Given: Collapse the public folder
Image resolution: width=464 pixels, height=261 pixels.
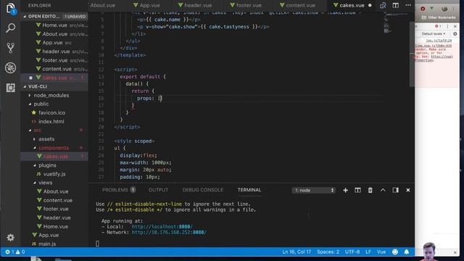Looking at the screenshot, I should [41, 104].
